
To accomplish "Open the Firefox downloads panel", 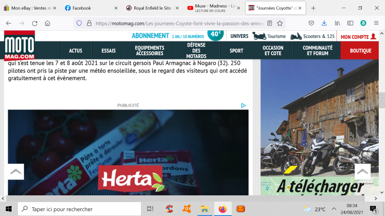I will tap(324, 23).
